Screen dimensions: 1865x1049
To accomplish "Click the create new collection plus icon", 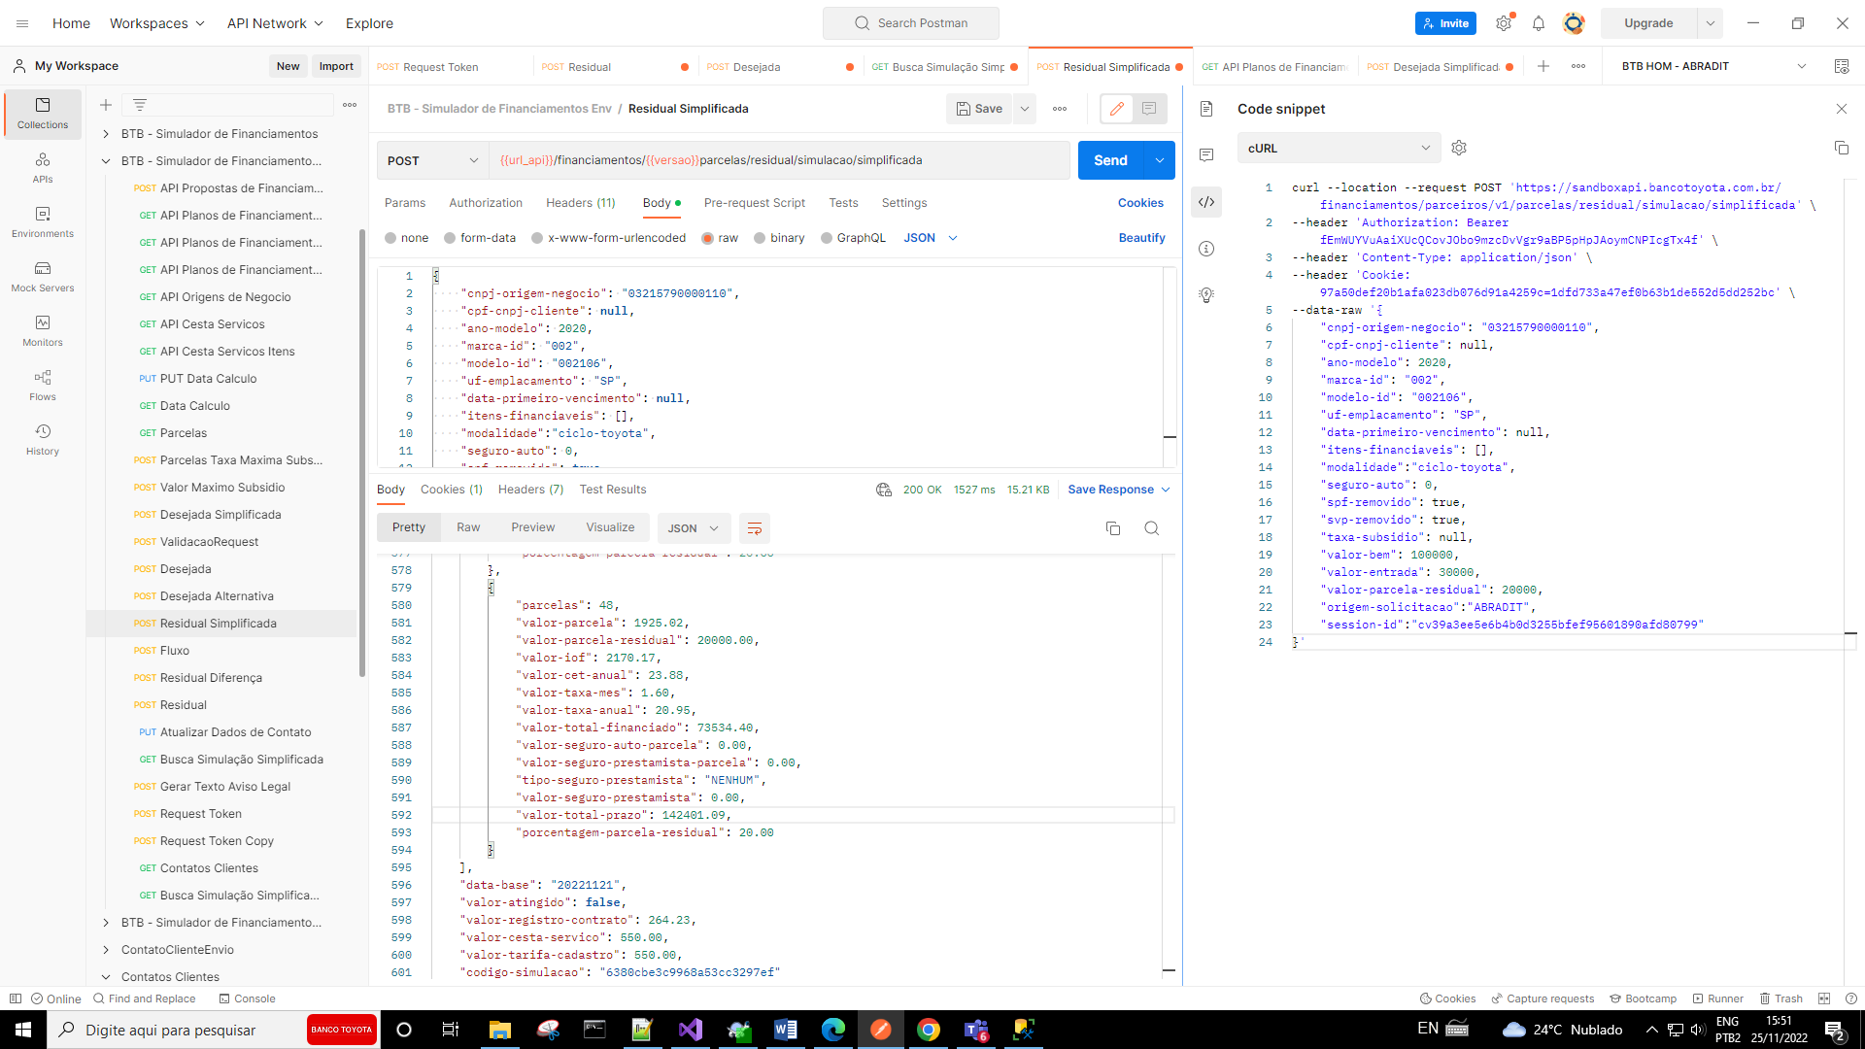I will pyautogui.click(x=106, y=105).
